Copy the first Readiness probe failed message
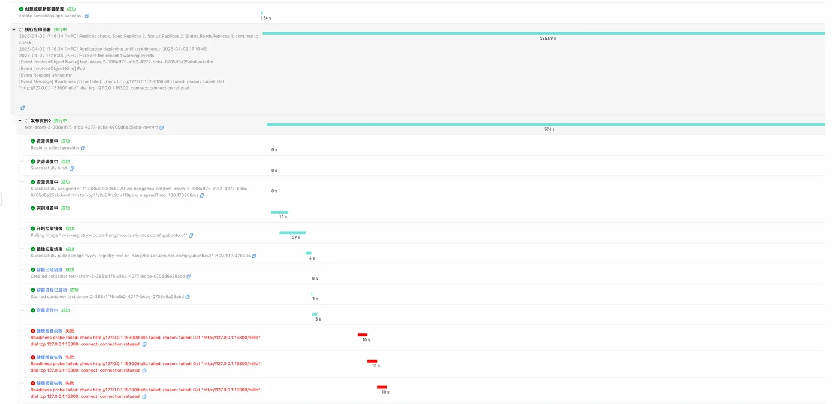 click(x=144, y=344)
